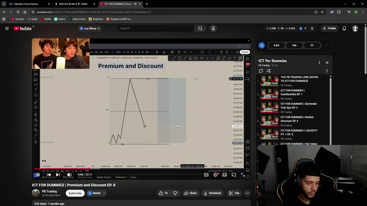Click the 3.5% stat pill
Viewport: 367px width, 206px height.
click(x=276, y=45)
